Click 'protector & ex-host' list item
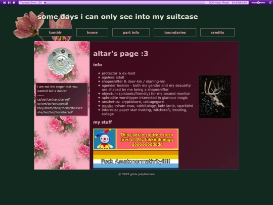273x205 pixels. (118, 73)
